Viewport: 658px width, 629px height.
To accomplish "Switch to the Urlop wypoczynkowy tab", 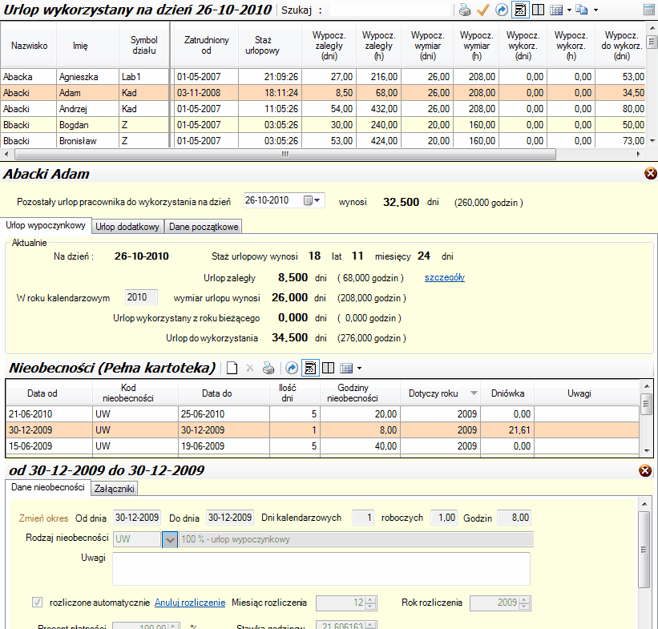I will [46, 226].
